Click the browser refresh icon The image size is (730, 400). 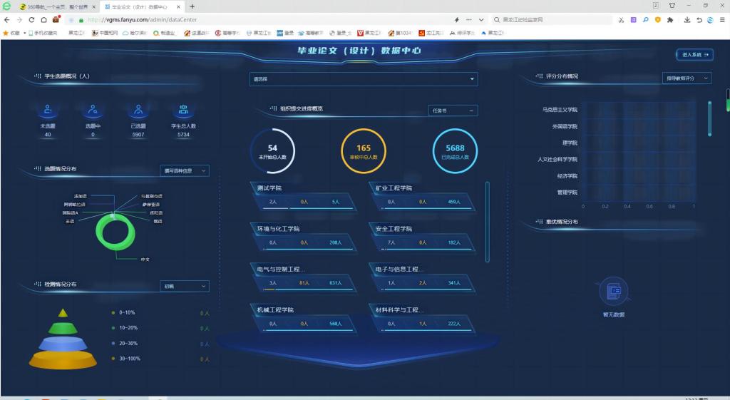coord(32,20)
